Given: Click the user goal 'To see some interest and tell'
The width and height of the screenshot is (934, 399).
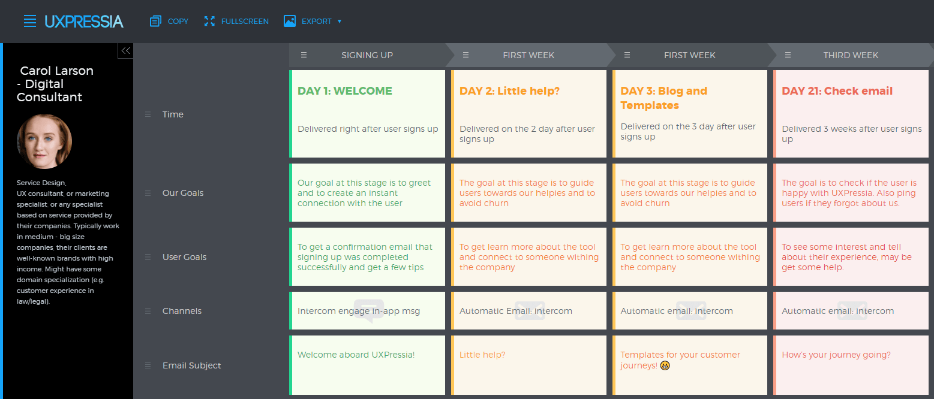Looking at the screenshot, I should [x=851, y=257].
